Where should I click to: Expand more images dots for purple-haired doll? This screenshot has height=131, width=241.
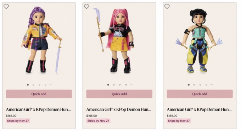[x=51, y=85]
